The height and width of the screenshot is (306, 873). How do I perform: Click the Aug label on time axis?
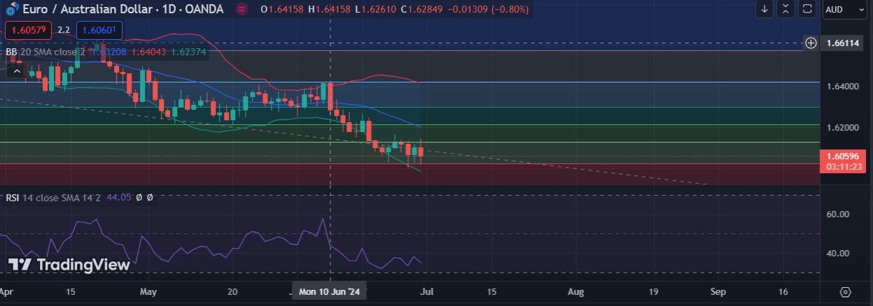[575, 291]
